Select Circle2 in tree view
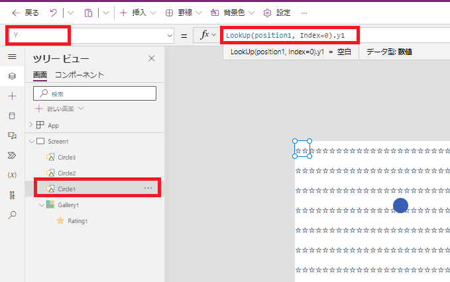 66,173
